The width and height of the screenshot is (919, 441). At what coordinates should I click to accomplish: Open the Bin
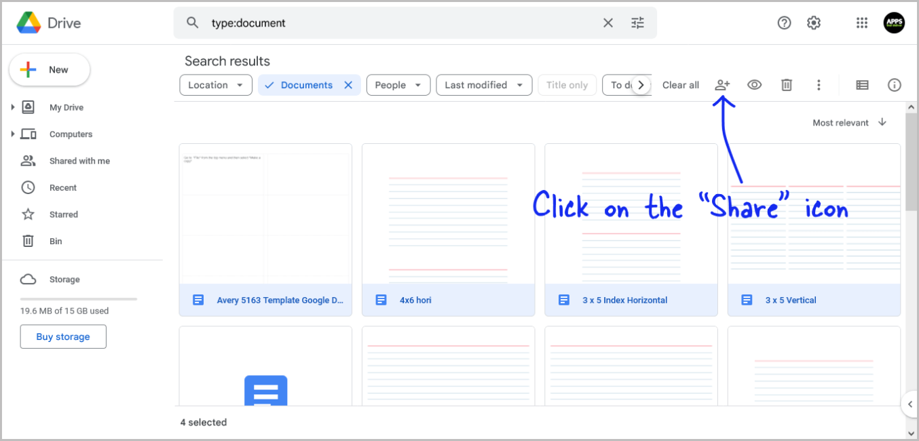coord(56,241)
